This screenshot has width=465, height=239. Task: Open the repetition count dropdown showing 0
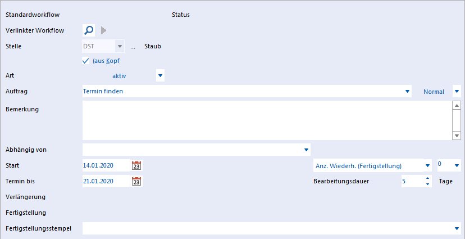pos(457,166)
